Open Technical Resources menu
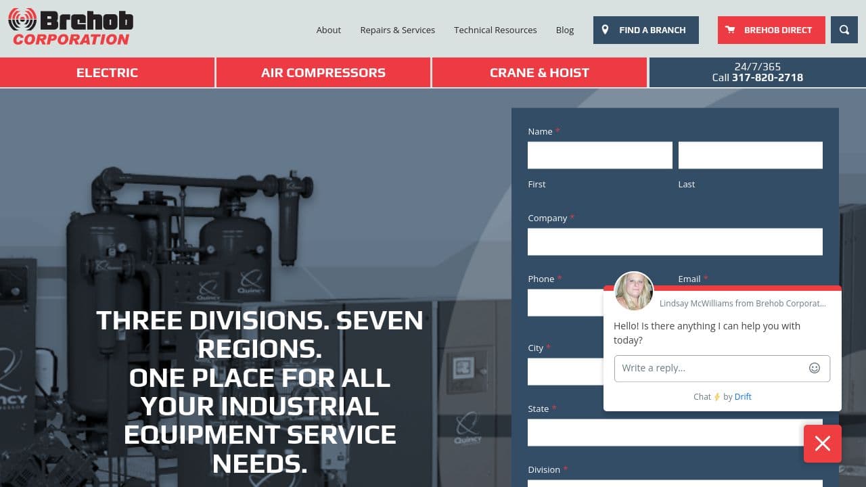Image resolution: width=866 pixels, height=487 pixels. 495,30
